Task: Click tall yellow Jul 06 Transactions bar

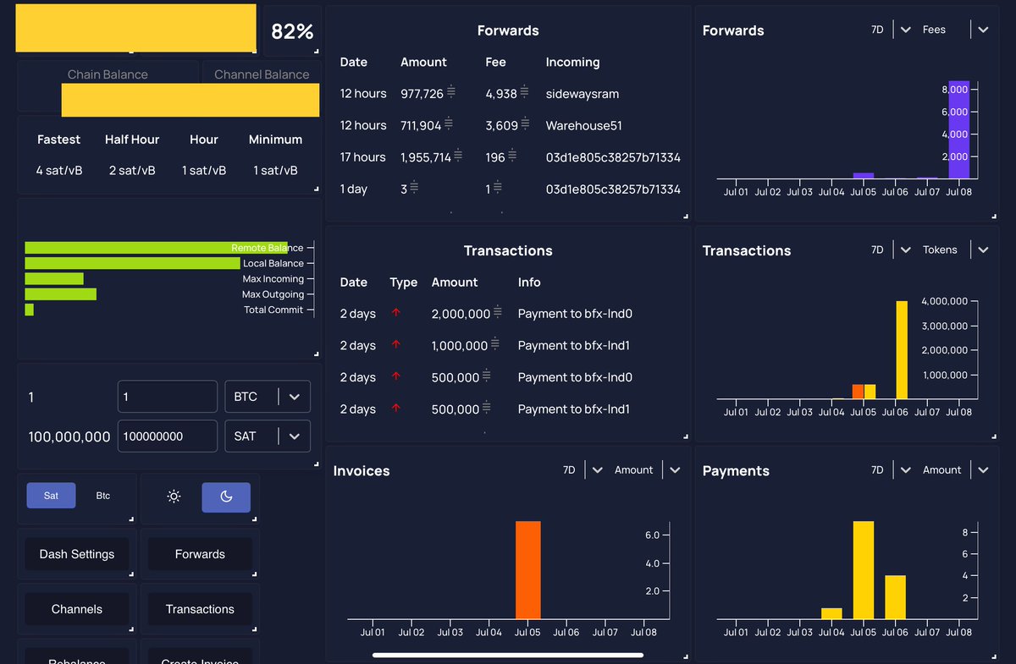Action: coord(902,349)
